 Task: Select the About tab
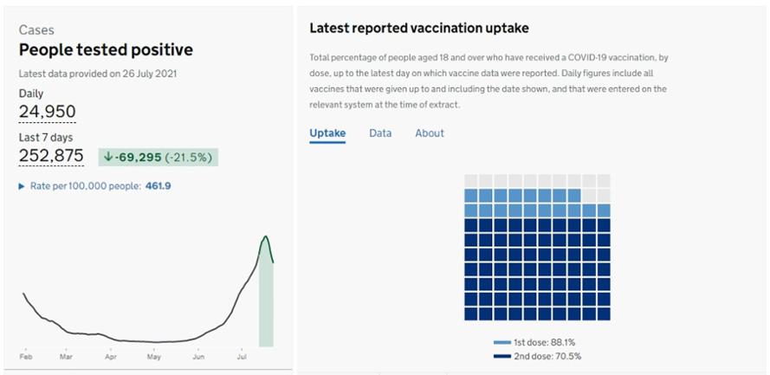coord(430,133)
